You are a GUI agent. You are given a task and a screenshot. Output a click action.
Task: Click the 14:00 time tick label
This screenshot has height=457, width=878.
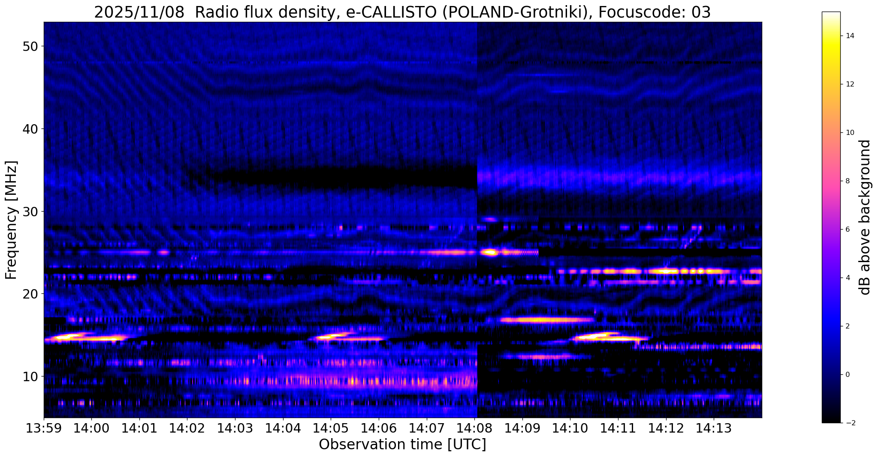coord(91,428)
